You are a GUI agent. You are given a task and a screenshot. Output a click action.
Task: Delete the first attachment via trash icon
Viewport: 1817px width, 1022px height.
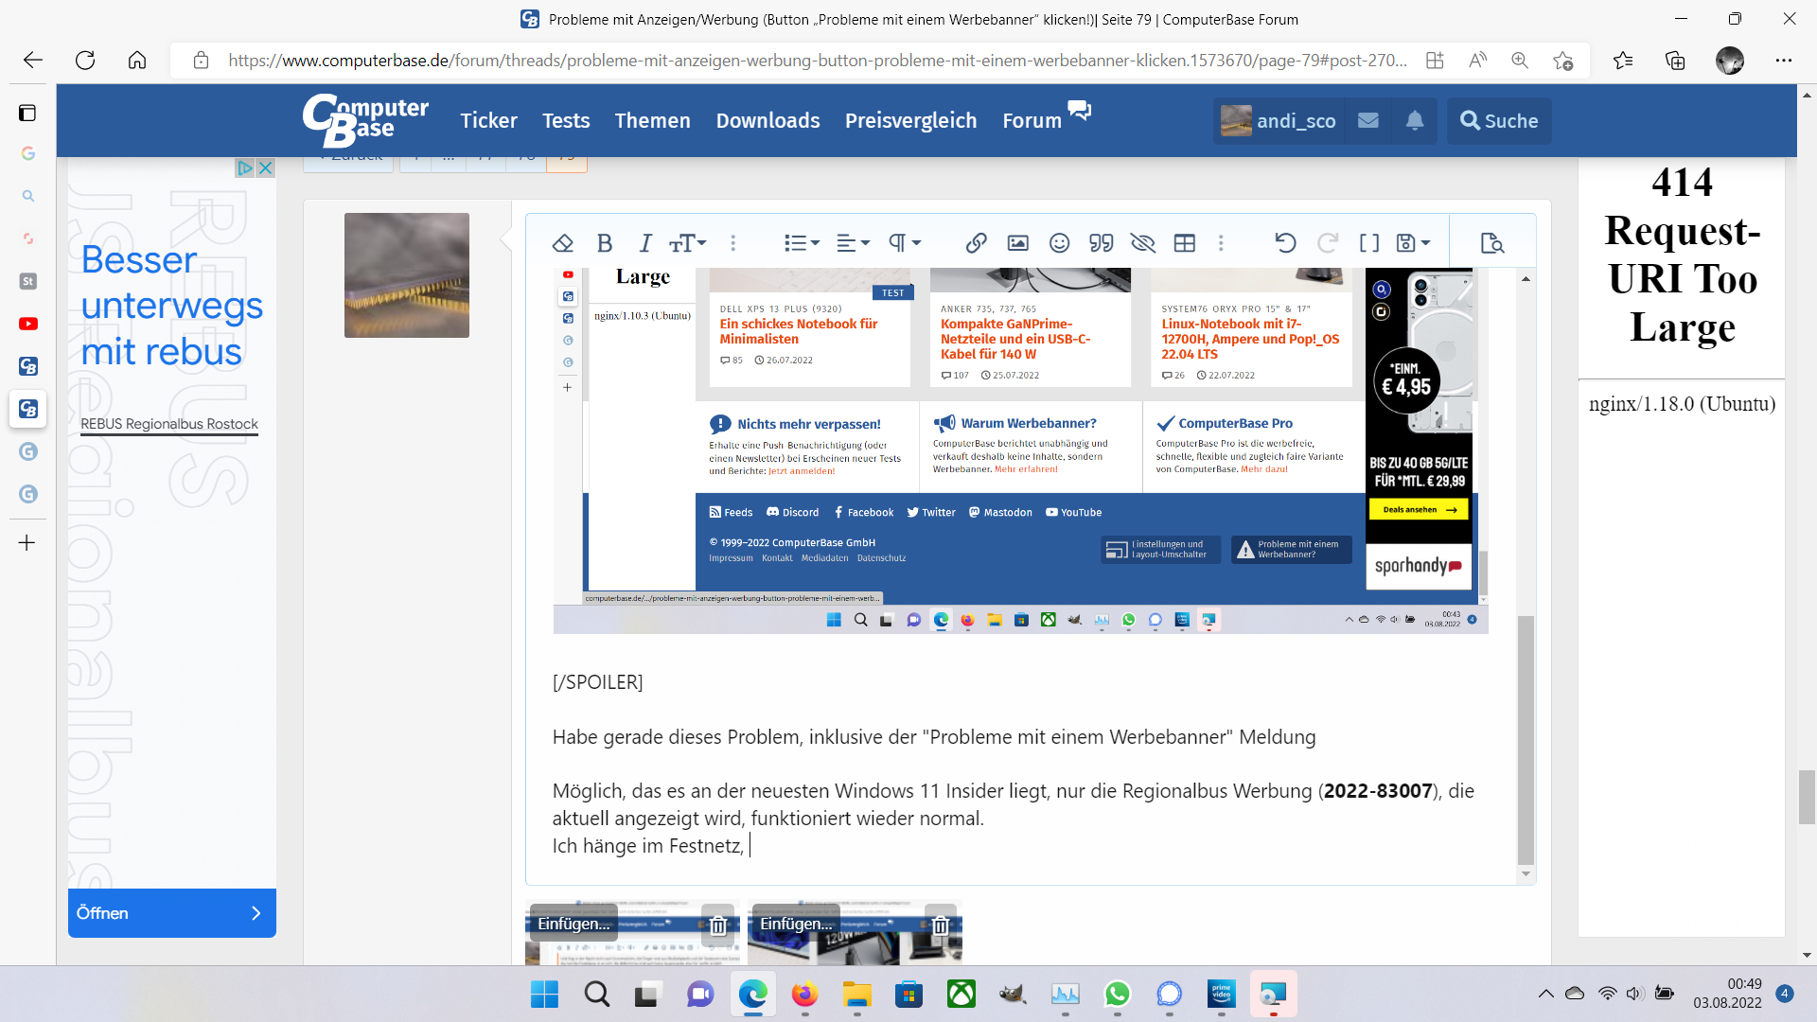718,925
